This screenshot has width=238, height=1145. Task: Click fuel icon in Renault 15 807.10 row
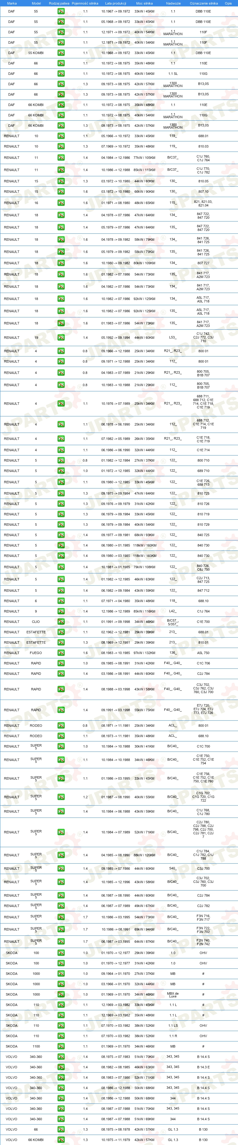pyautogui.click(x=61, y=192)
